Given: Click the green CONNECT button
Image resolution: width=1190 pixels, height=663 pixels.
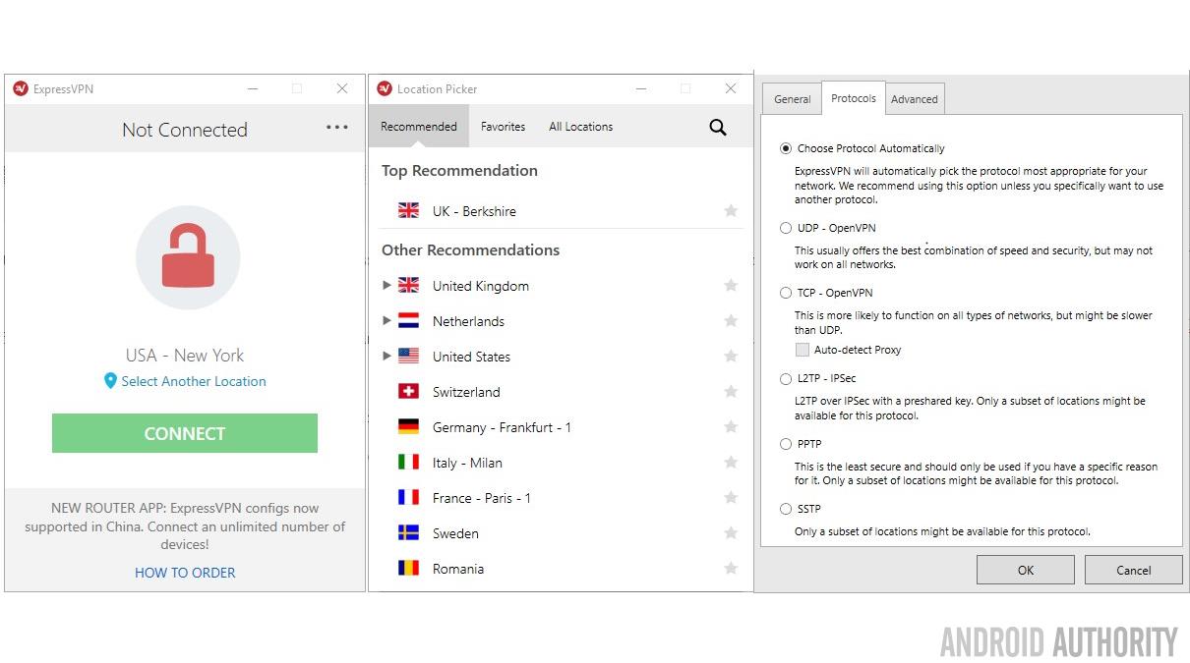Looking at the screenshot, I should [185, 433].
